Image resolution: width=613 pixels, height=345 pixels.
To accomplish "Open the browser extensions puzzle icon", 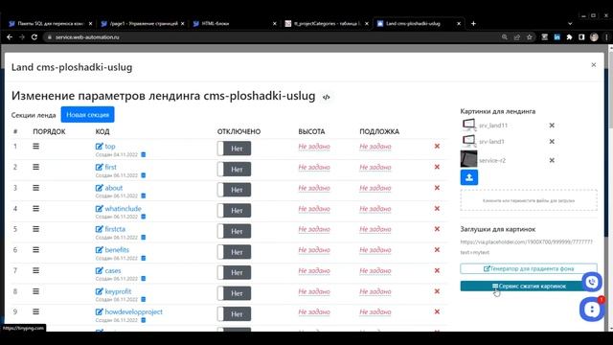I will point(569,37).
